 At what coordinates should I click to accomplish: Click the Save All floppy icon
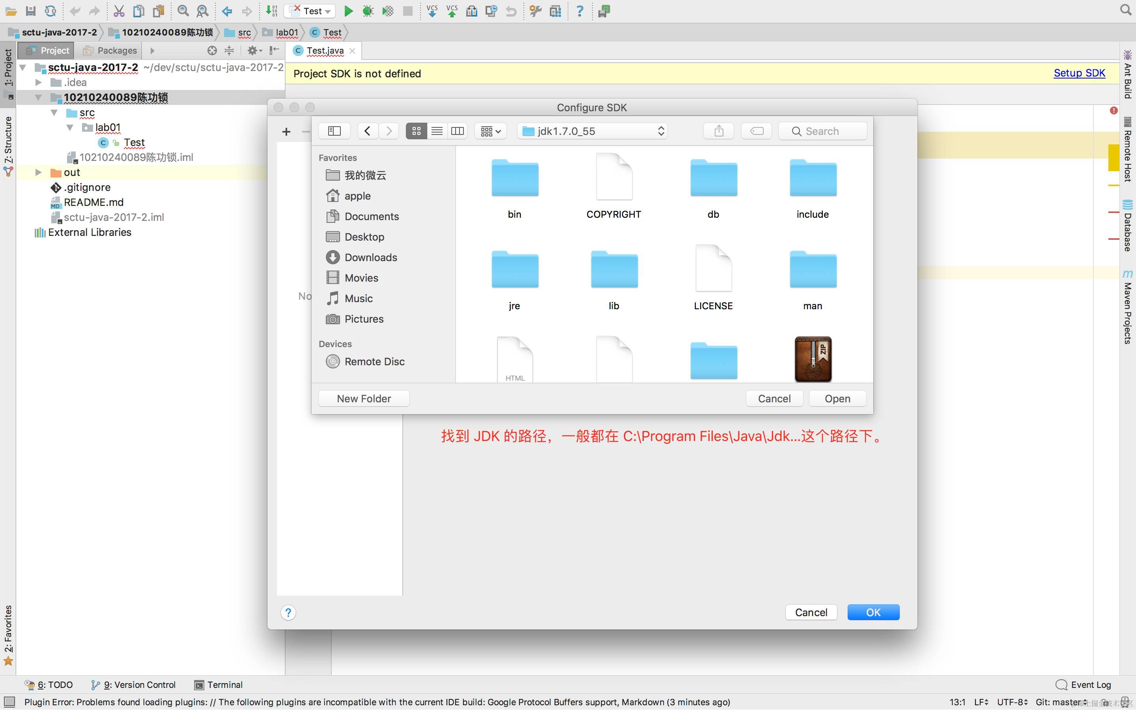coord(30,11)
